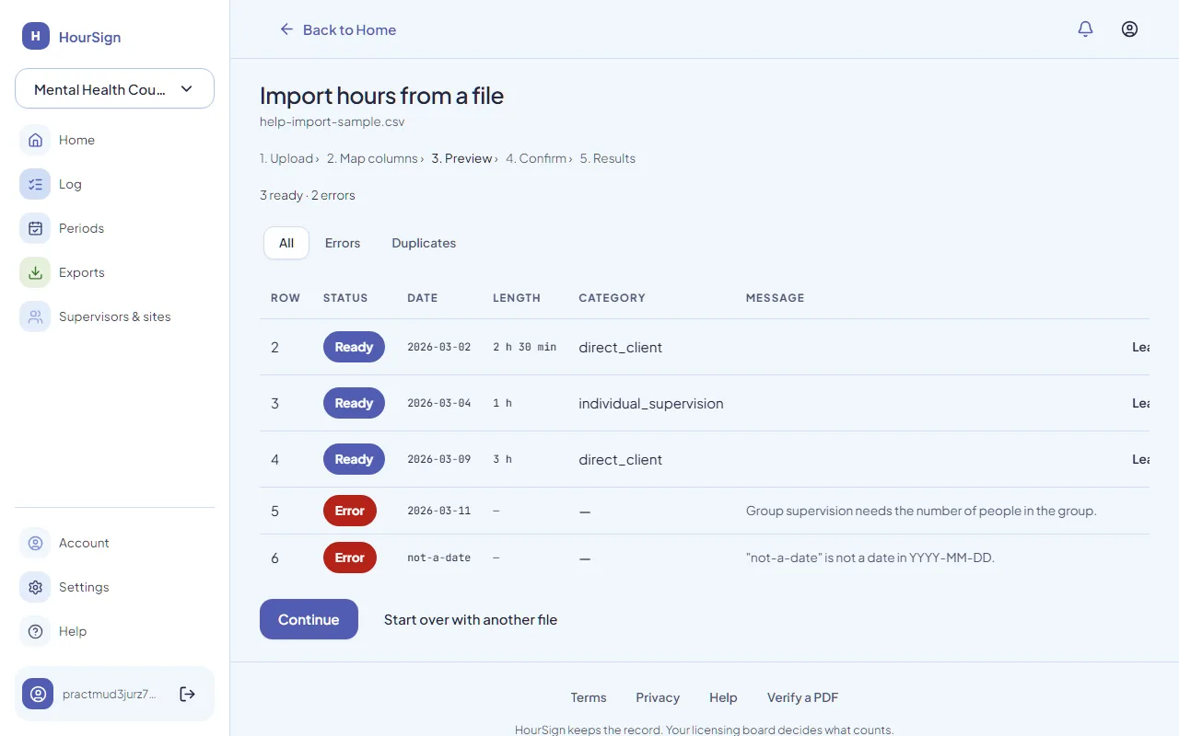
Task: Go to Home in the sidebar
Action: tap(76, 140)
